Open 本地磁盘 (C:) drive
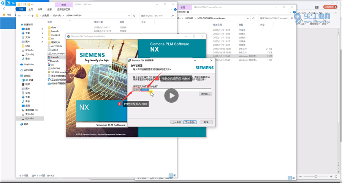The height and width of the screenshot is (183, 342). tap(32, 110)
